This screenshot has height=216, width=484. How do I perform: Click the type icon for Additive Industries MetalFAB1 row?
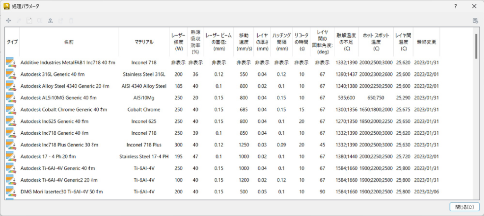[x=11, y=63]
